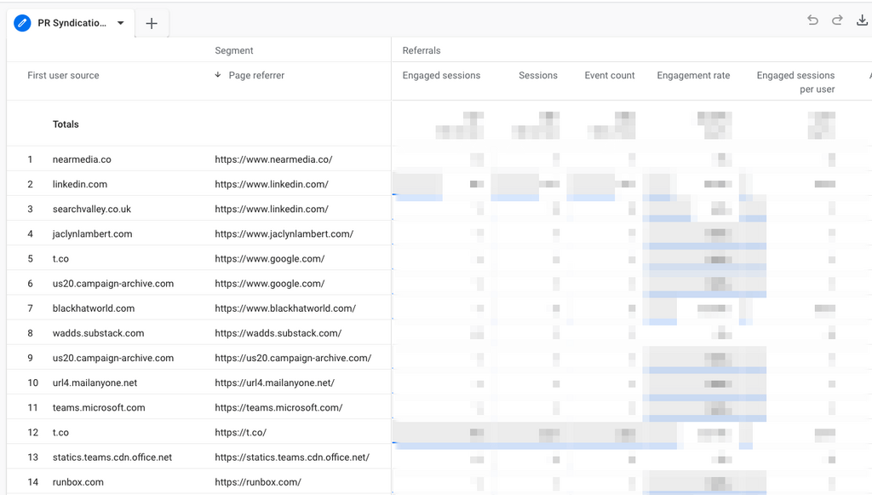Select the PR Syndication tab name
This screenshot has width=872, height=495.
click(72, 24)
